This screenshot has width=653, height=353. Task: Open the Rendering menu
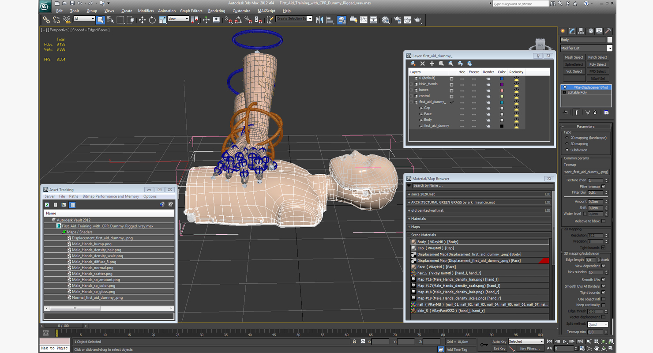pos(217,11)
